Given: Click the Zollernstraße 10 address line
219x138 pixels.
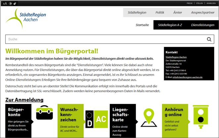Looking at the screenshot, I should click(x=173, y=64).
